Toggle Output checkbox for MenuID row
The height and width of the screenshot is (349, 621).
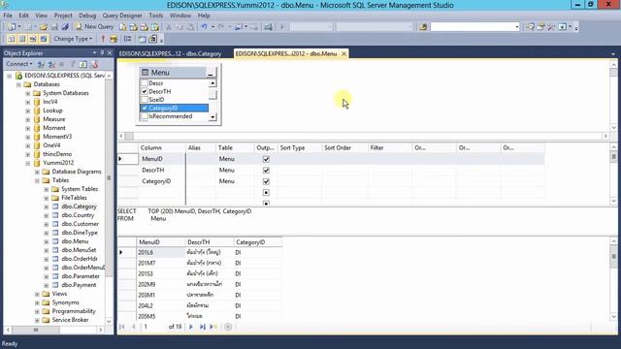(266, 159)
